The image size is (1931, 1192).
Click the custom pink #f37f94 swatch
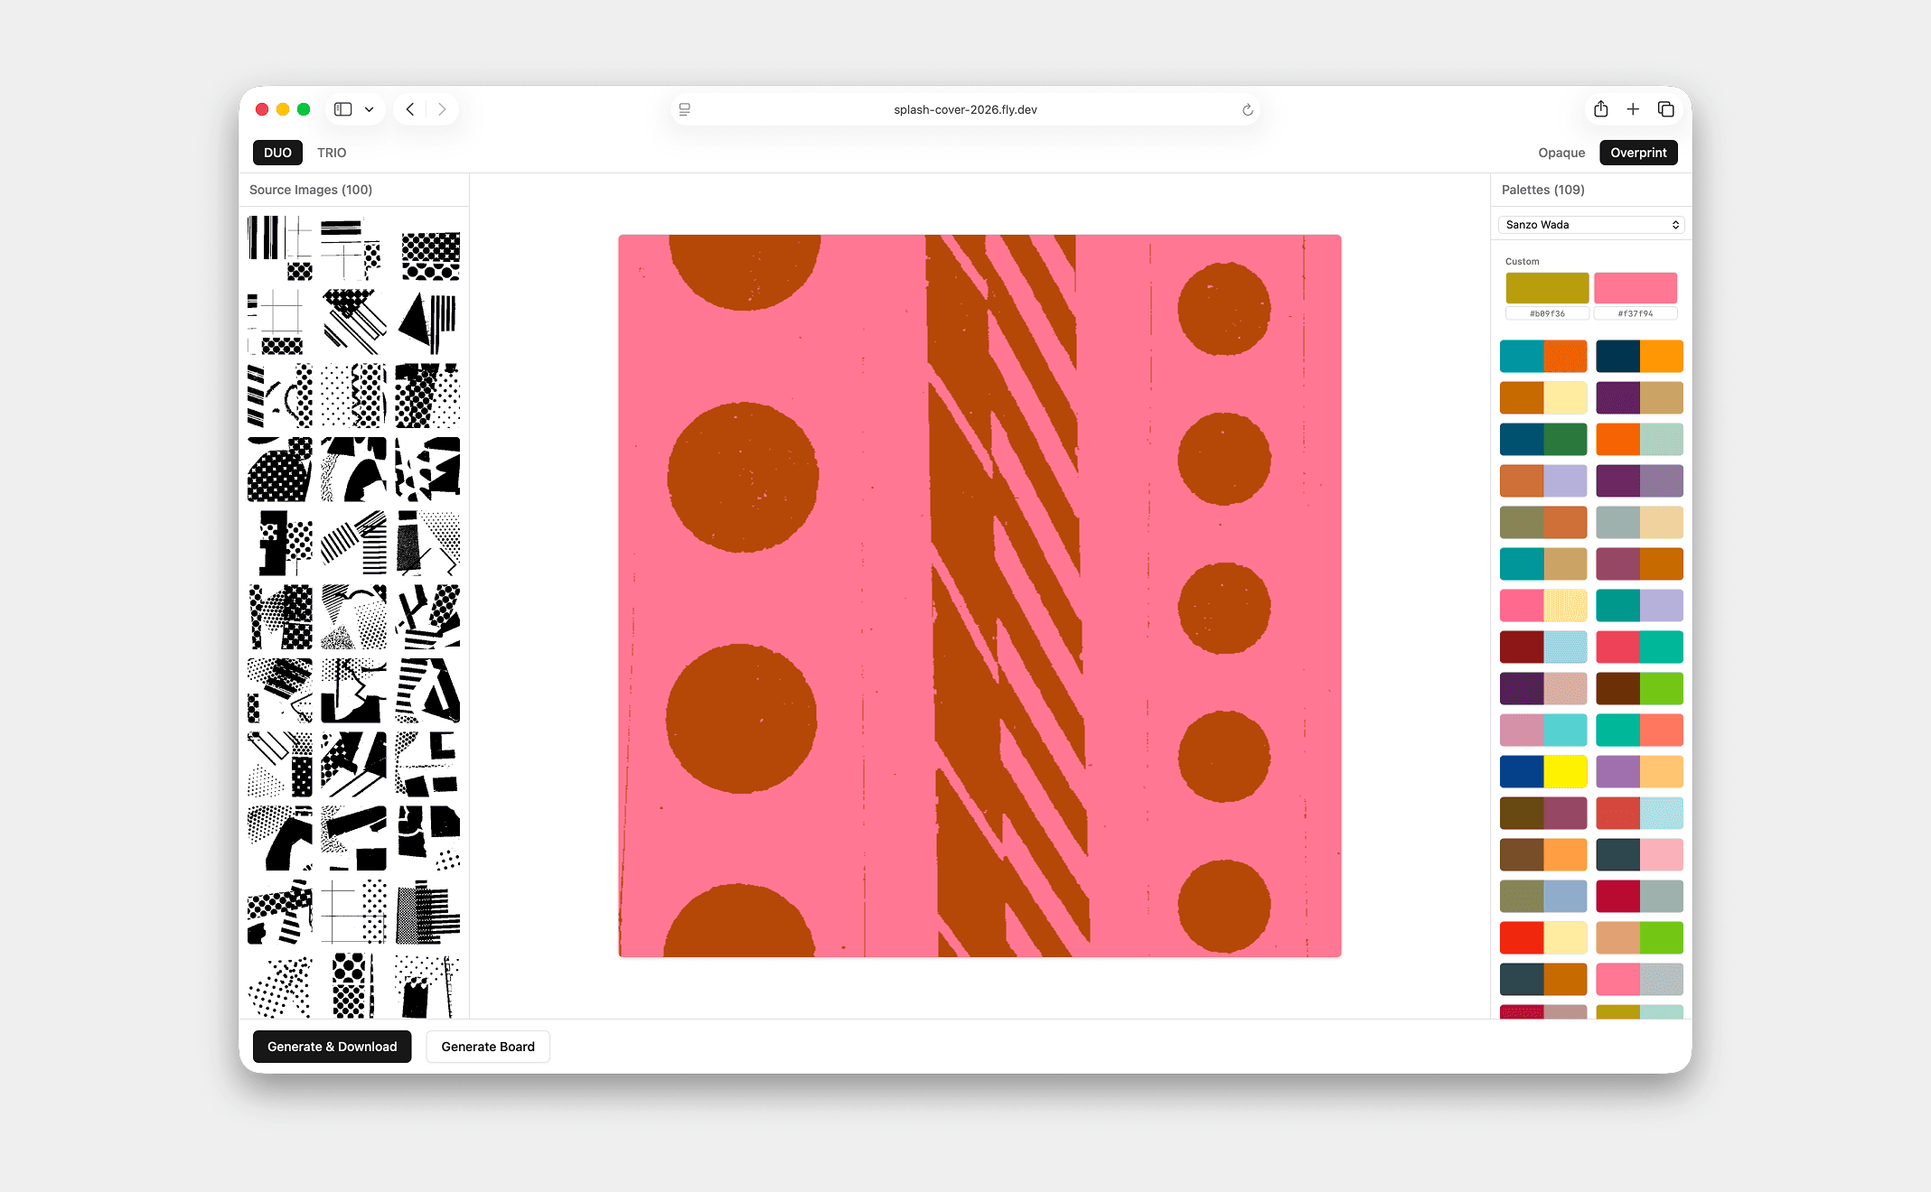pyautogui.click(x=1636, y=288)
